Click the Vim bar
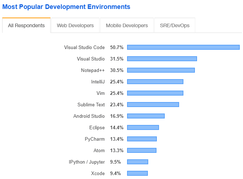The width and height of the screenshot is (243, 179). 155,93
